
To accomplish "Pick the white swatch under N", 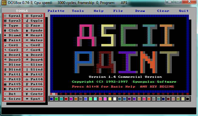I will point(115,99).
